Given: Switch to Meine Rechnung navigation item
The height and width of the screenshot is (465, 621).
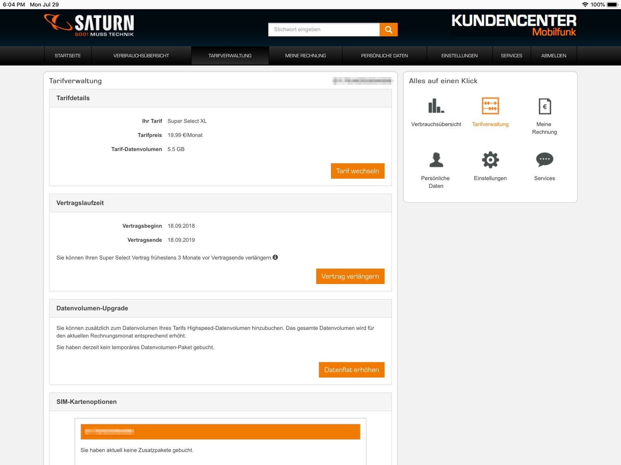Looking at the screenshot, I should click(306, 56).
